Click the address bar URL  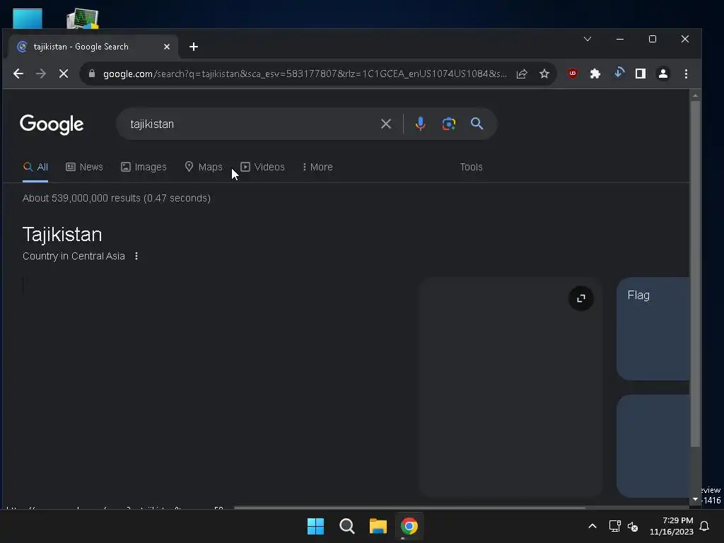pyautogui.click(x=305, y=74)
